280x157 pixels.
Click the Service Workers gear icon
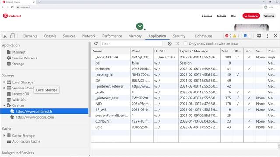pos(9,58)
